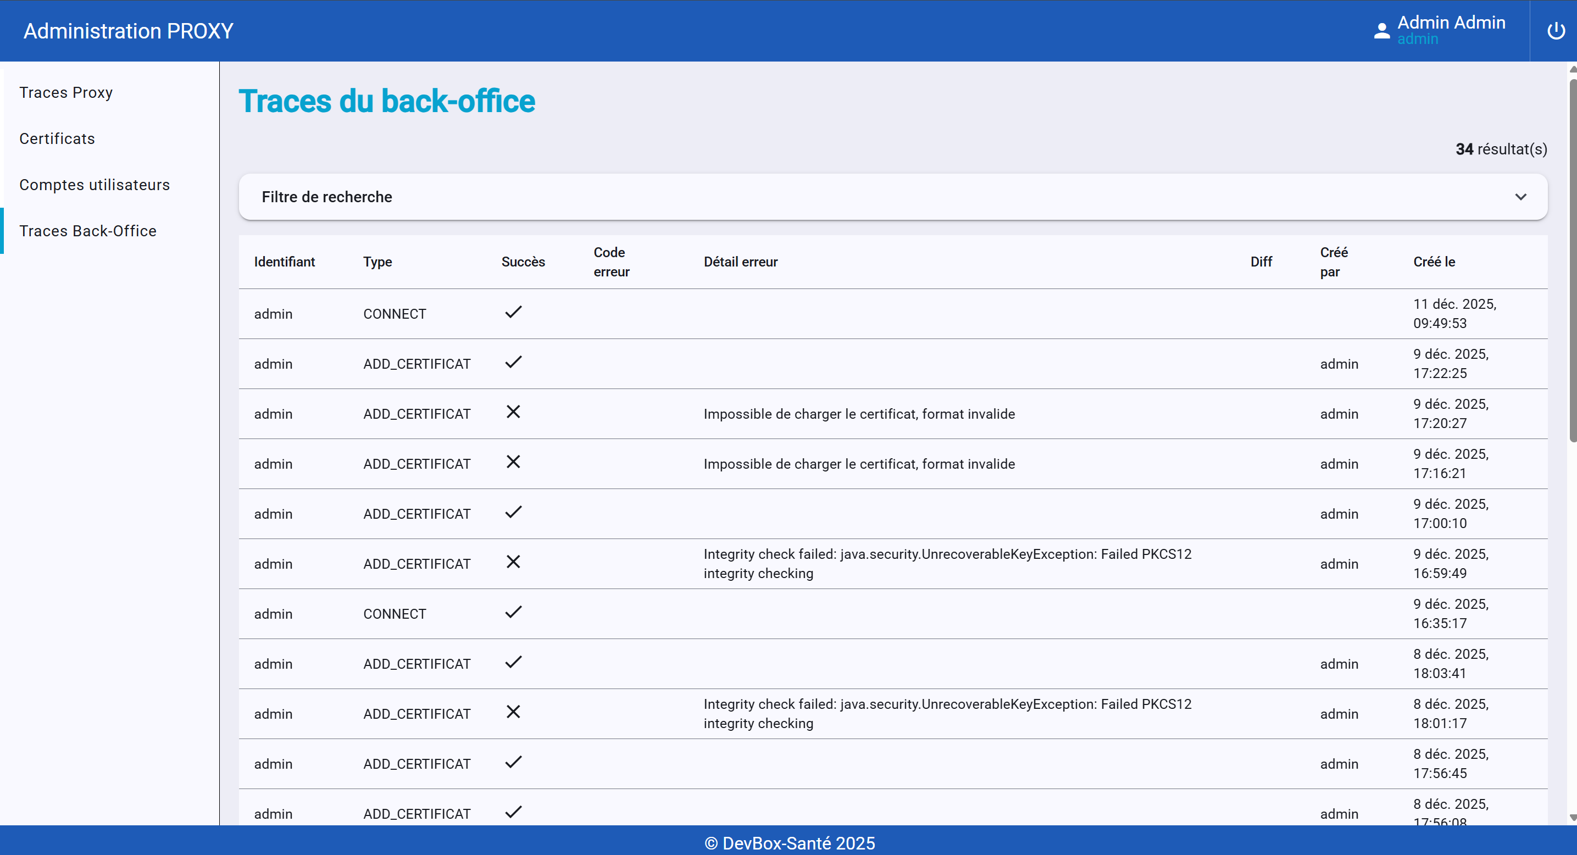Open Comptes utilisateurs page
This screenshot has height=855, width=1577.
pos(95,185)
